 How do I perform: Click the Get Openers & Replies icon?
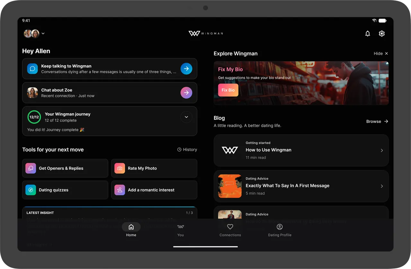[x=31, y=168]
